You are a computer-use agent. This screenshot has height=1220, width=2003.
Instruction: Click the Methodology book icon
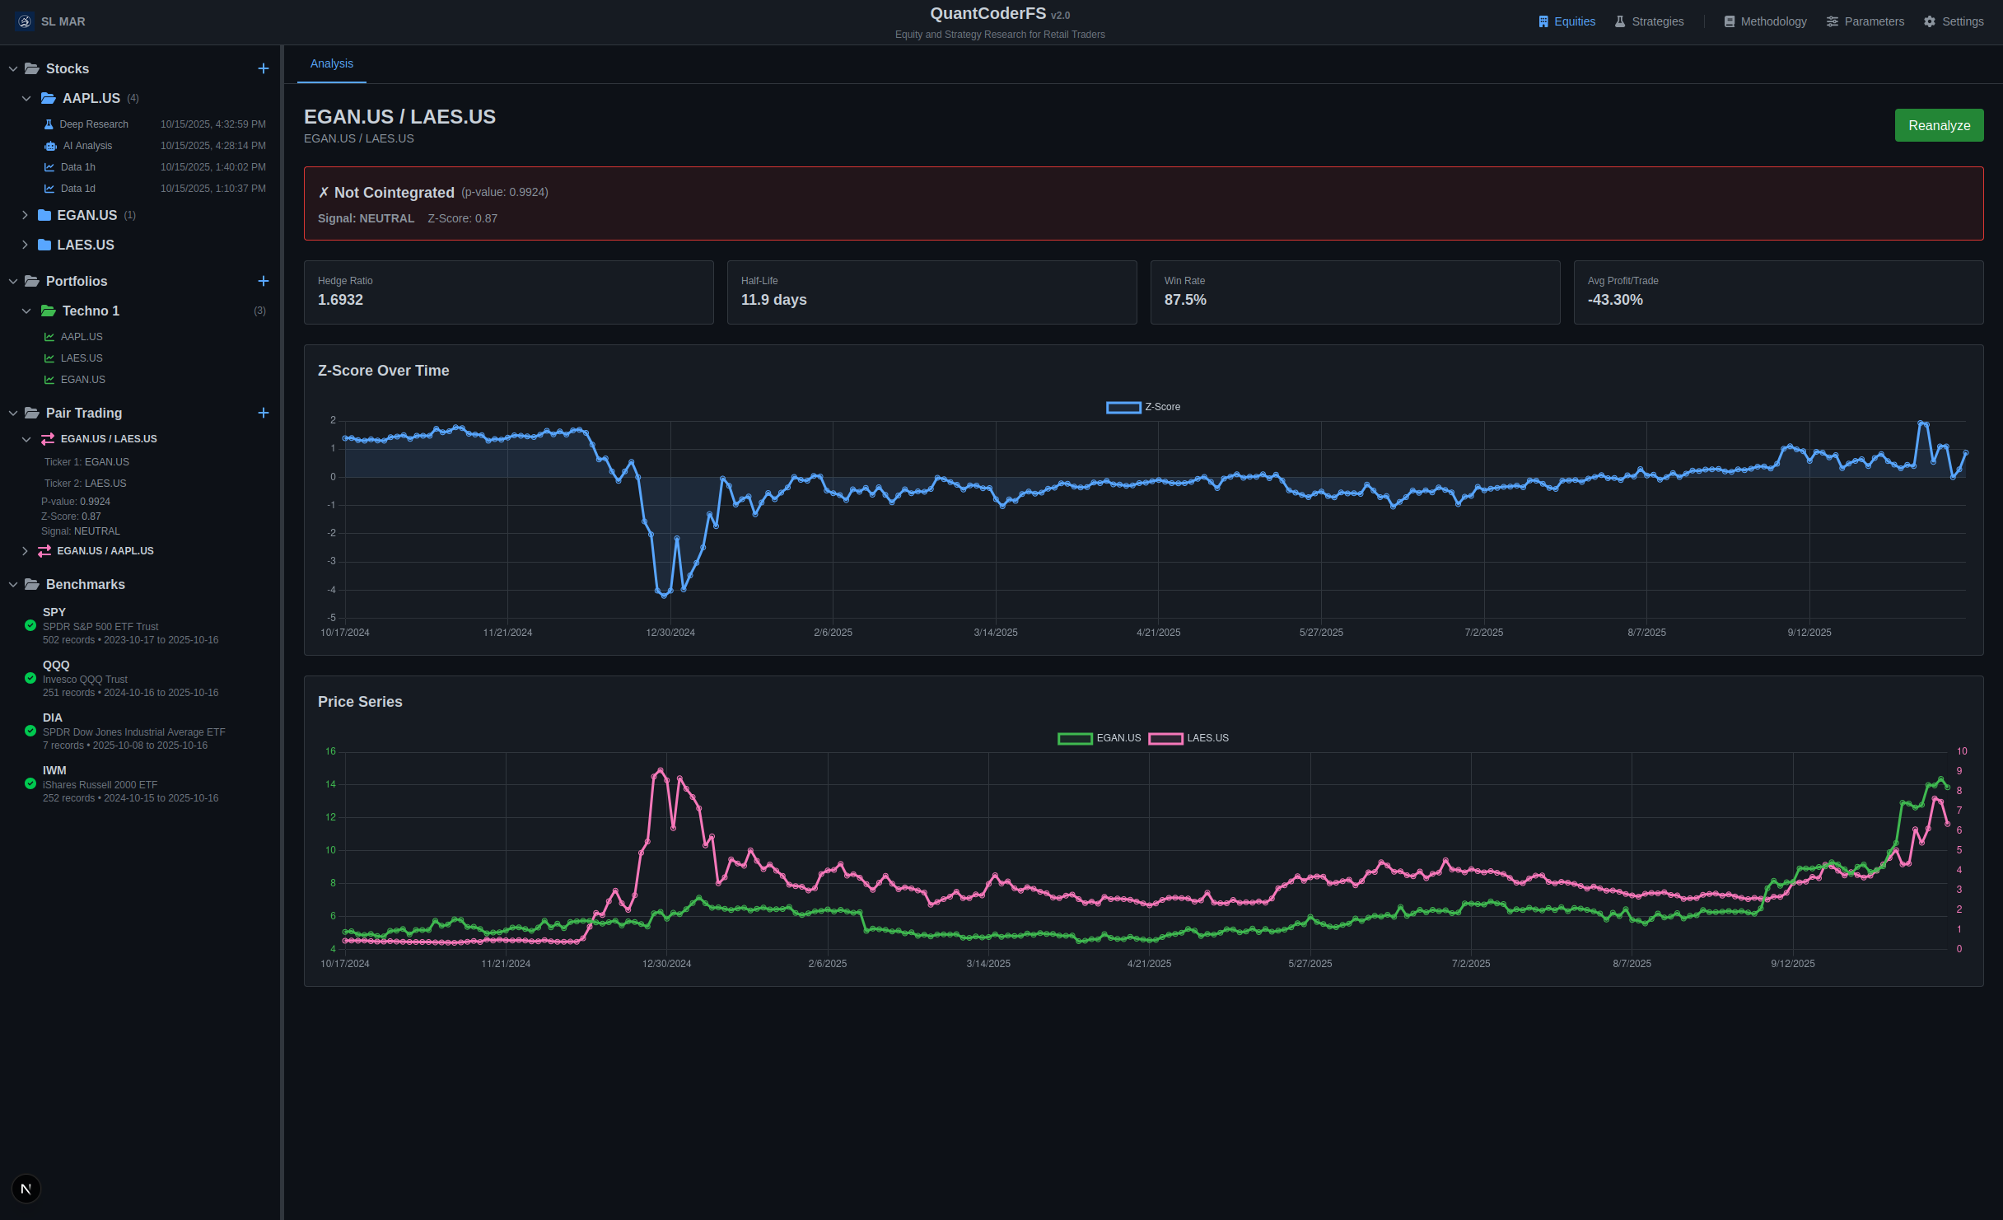[1729, 21]
